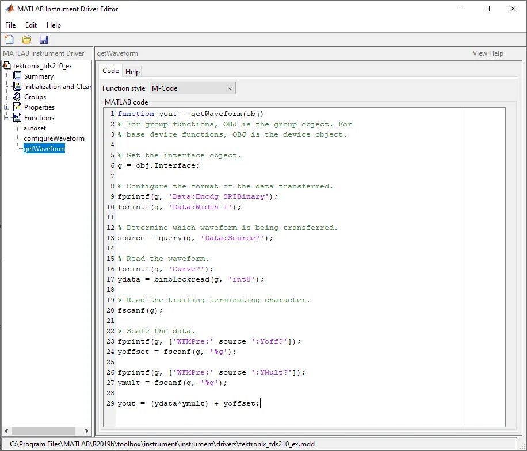The height and width of the screenshot is (451, 527).
Task: Click the '% Scale the data.' comment
Action: pyautogui.click(x=156, y=331)
